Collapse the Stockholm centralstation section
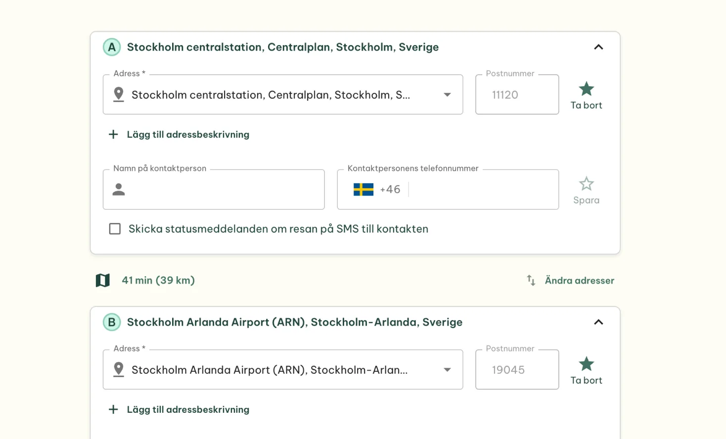 click(598, 47)
